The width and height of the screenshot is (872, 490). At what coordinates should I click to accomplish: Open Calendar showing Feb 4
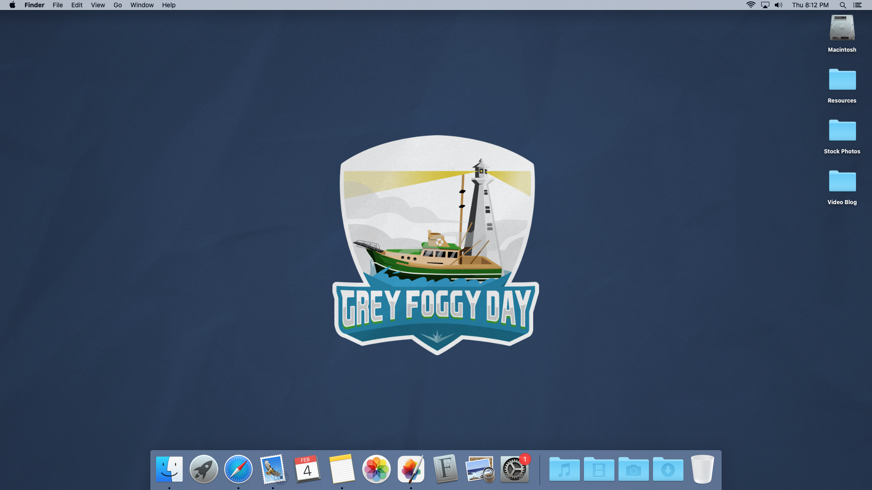pos(307,469)
